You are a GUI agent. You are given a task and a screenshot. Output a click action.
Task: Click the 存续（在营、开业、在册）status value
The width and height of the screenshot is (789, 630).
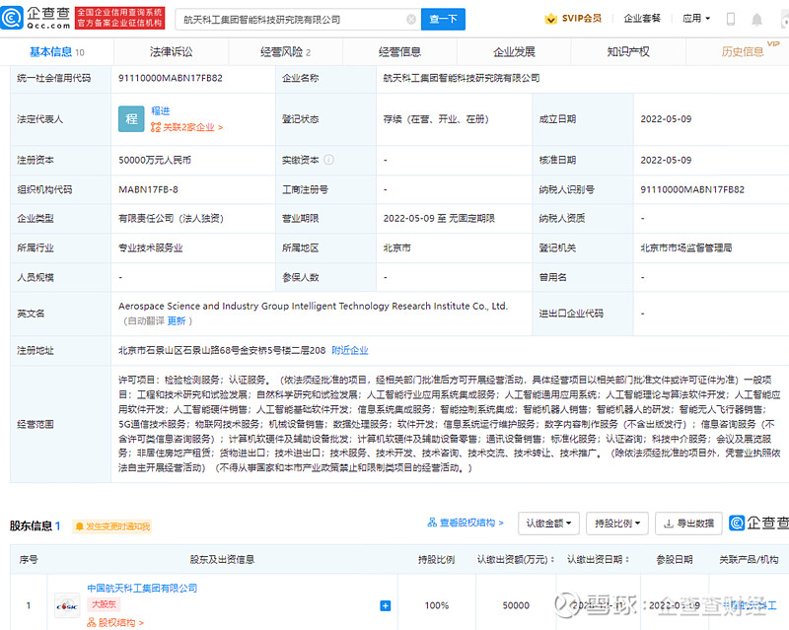point(436,119)
